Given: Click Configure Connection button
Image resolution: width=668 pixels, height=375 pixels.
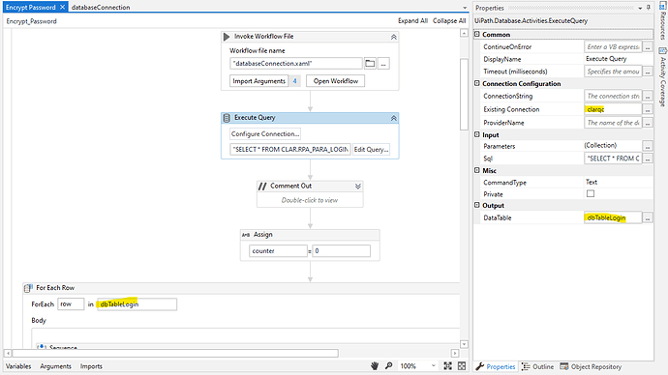Looking at the screenshot, I should pos(265,134).
